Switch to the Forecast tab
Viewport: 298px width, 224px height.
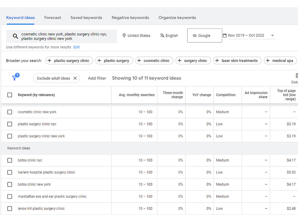[x=53, y=18]
